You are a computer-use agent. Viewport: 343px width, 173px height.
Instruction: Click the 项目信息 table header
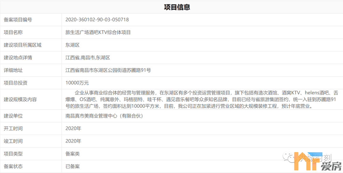(177, 7)
